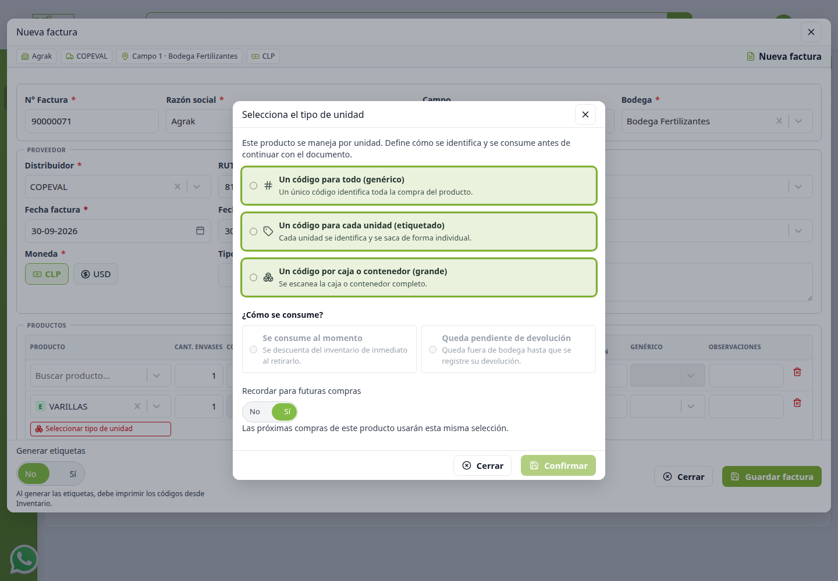Select 'Un código por caja o contenedor' radio

254,278
